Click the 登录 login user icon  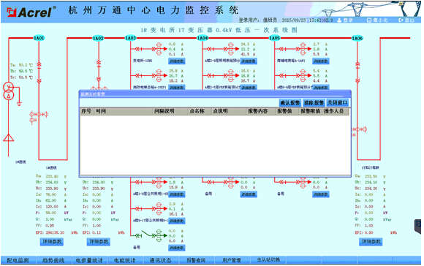pyautogui.click(x=339, y=20)
